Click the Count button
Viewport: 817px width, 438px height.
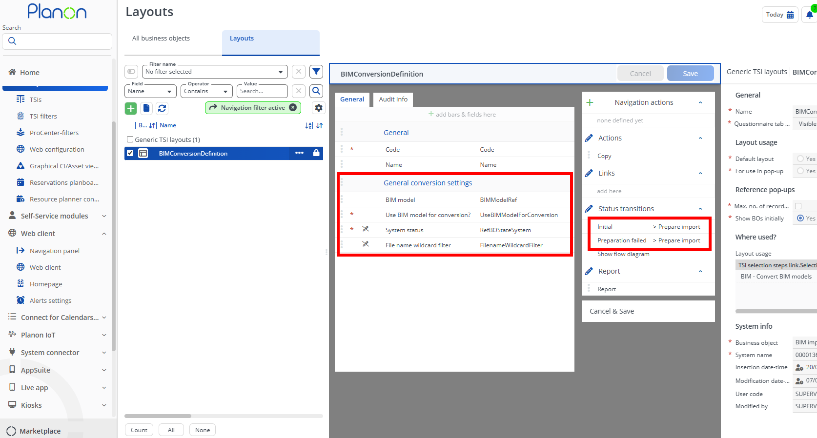(139, 430)
